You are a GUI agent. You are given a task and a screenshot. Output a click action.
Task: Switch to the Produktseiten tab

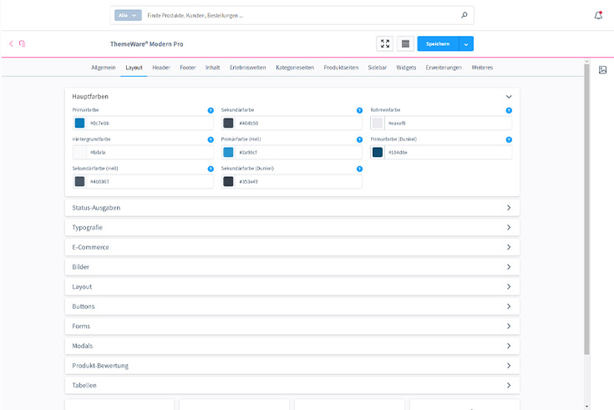tap(341, 67)
